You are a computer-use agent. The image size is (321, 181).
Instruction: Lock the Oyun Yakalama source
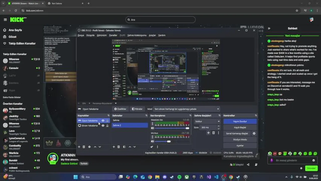tap(107, 121)
